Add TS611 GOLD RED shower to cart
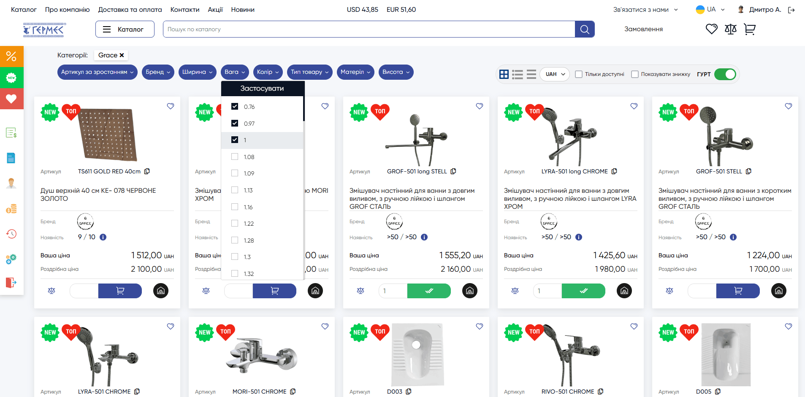The width and height of the screenshot is (805, 397). coord(120,291)
